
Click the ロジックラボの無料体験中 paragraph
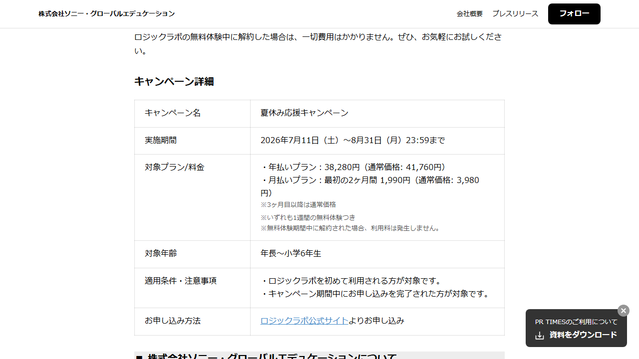[319, 44]
